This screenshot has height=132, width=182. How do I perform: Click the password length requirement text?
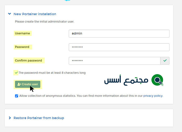pos(52,73)
